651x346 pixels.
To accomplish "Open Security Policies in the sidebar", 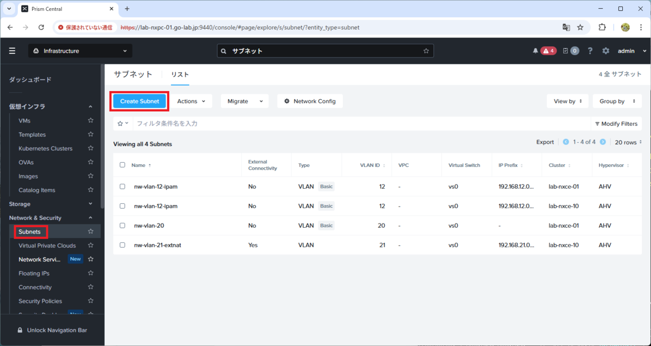I will pos(40,301).
